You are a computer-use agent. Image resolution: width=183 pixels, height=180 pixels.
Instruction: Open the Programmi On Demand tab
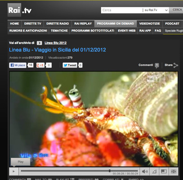116,24
